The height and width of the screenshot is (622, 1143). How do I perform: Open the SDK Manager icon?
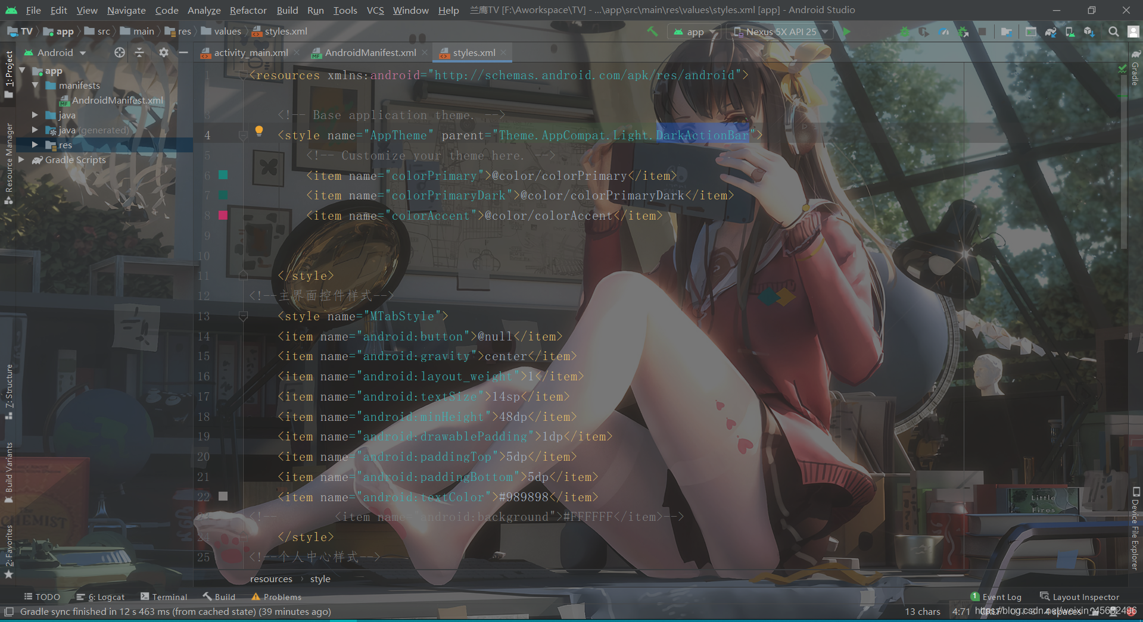1089,32
